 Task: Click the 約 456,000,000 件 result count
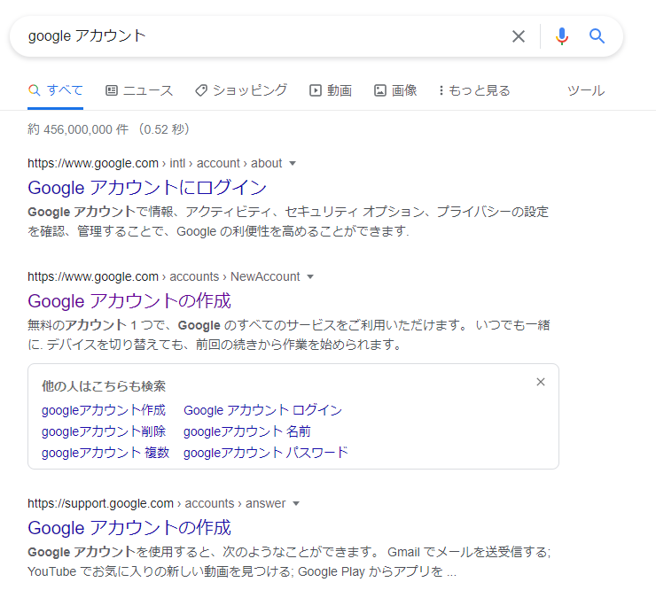click(x=78, y=129)
